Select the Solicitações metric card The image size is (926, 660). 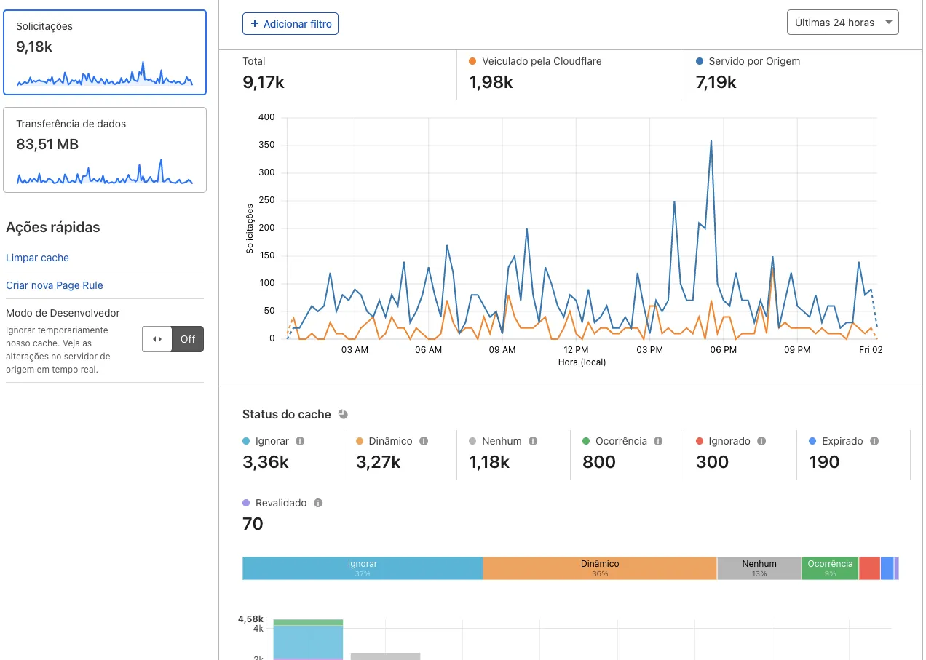(x=105, y=52)
